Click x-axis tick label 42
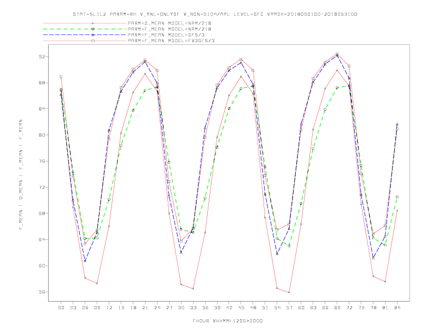Screen dimensions: 433x335 click(x=229, y=308)
